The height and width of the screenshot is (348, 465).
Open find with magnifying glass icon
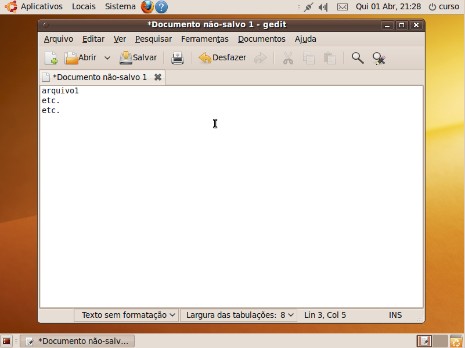358,58
